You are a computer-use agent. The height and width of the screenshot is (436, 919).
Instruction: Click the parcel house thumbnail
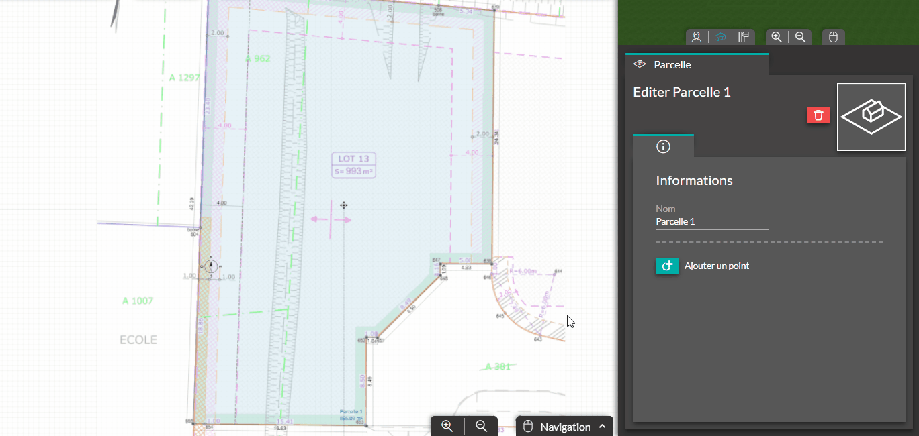click(x=871, y=117)
